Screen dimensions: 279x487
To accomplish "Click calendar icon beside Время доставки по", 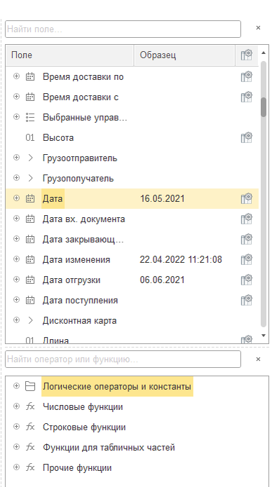I will pyautogui.click(x=30, y=76).
